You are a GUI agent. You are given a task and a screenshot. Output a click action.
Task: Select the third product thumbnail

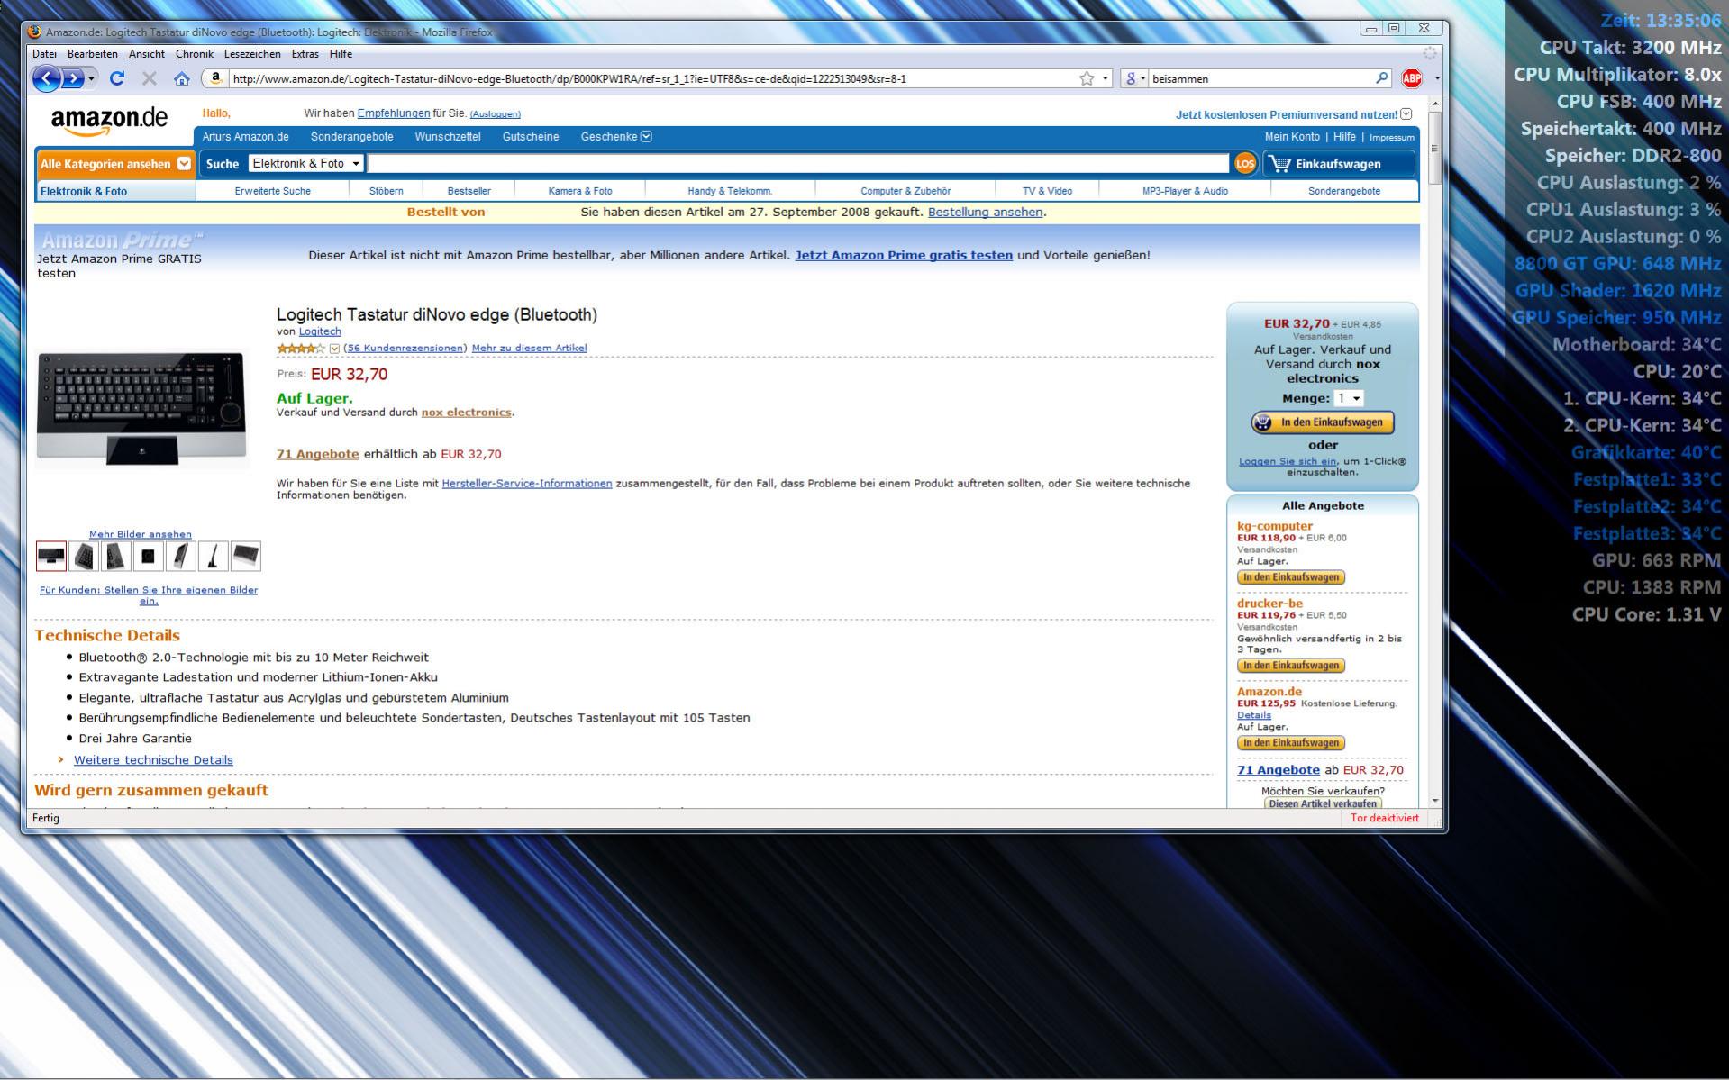click(x=116, y=556)
